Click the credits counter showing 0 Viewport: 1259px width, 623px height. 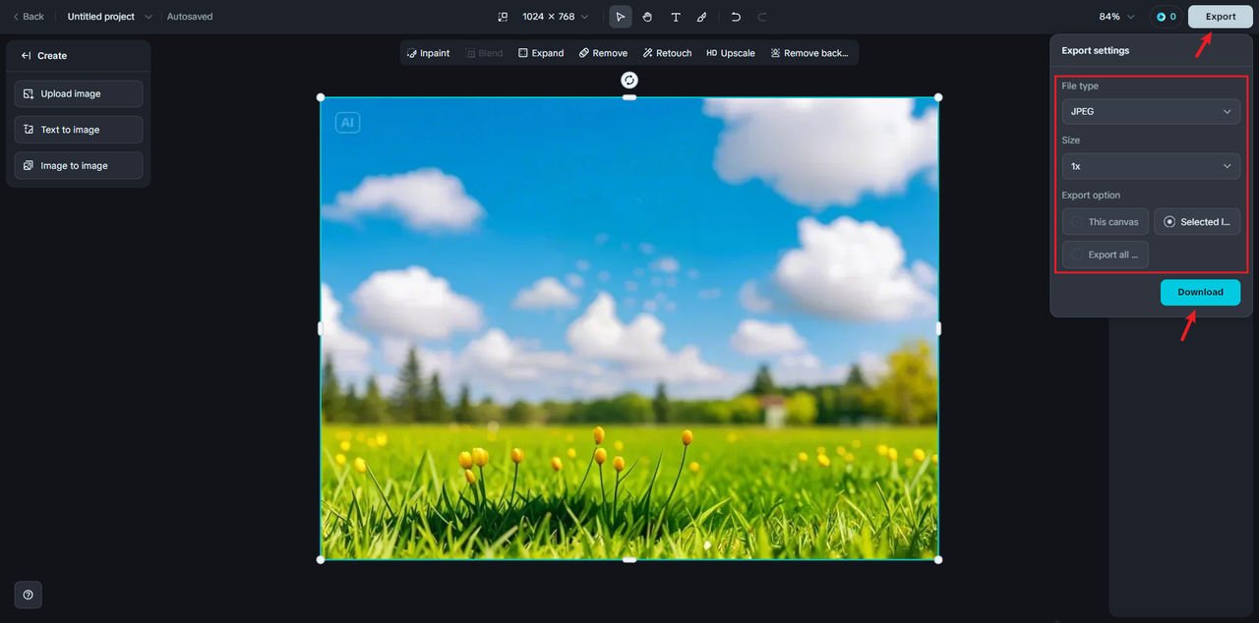[1166, 17]
